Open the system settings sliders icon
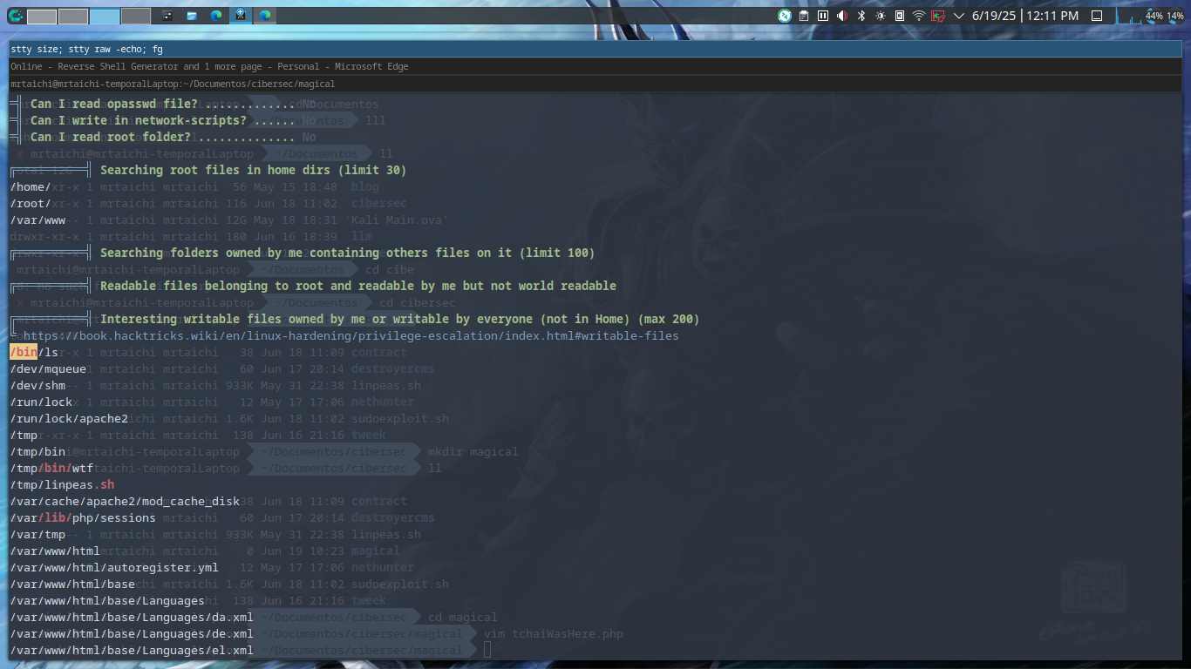Viewport: 1191px width, 669px height. [168, 16]
